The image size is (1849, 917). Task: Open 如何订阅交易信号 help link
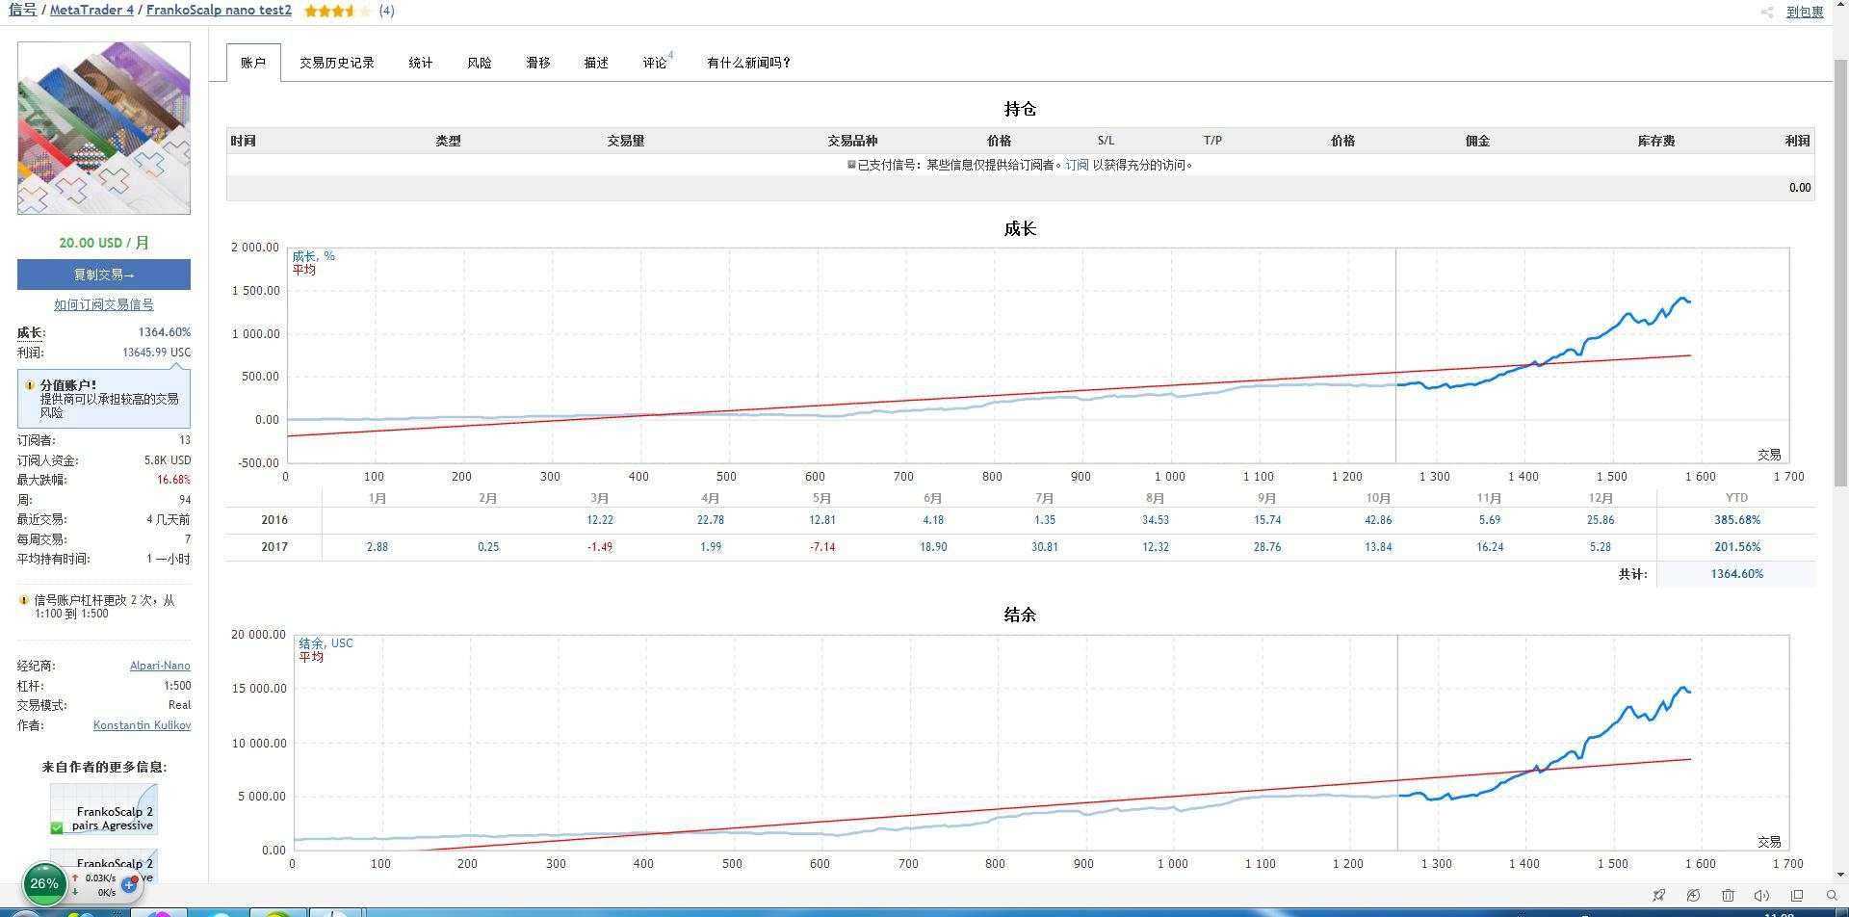[x=104, y=304]
